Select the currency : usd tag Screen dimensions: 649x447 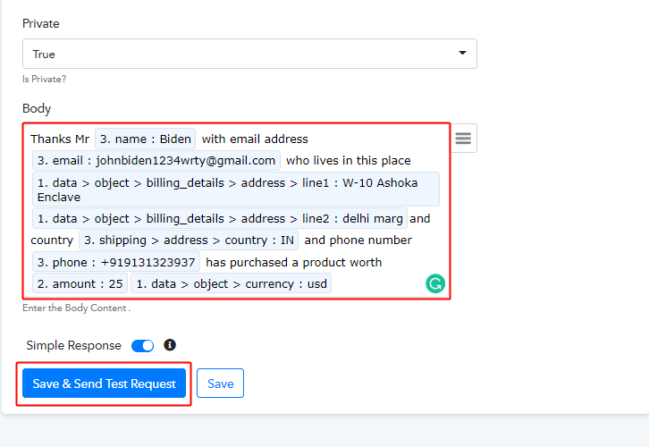point(232,283)
